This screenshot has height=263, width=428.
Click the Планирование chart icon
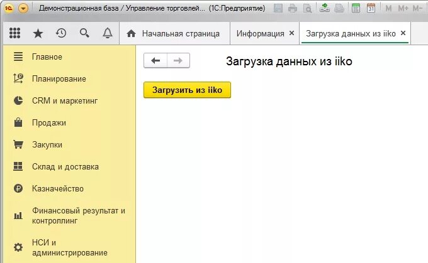tap(18, 78)
